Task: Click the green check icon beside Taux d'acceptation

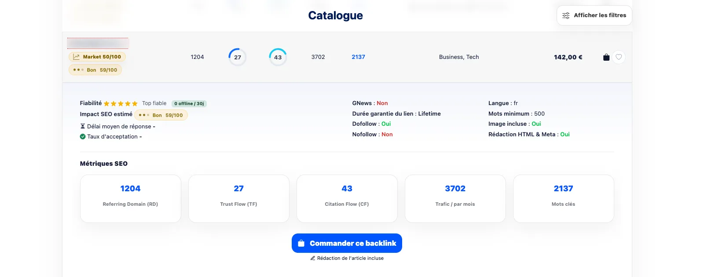Action: tap(83, 137)
